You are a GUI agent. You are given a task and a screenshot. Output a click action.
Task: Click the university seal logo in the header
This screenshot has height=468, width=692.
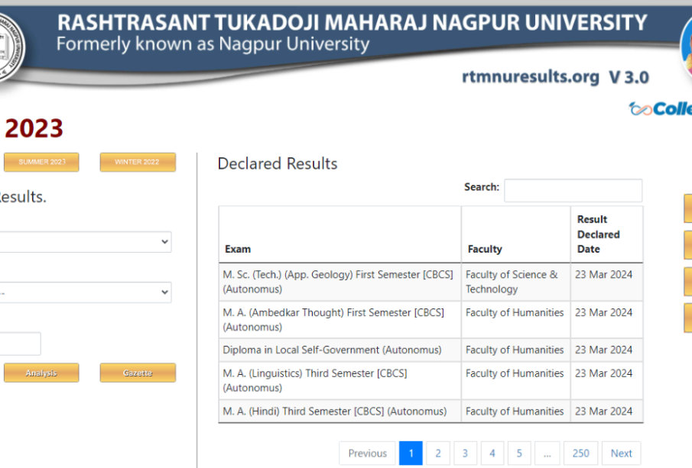coord(11,47)
